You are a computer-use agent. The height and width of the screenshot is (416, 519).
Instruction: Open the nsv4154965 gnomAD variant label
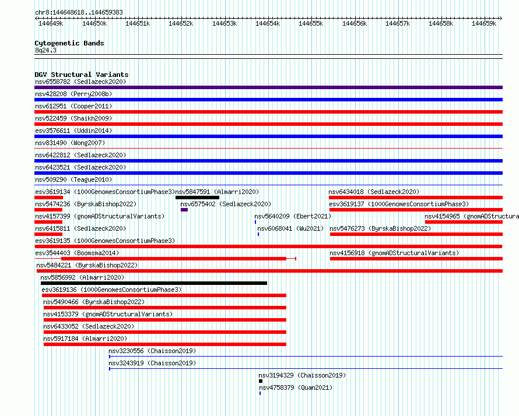[472, 216]
